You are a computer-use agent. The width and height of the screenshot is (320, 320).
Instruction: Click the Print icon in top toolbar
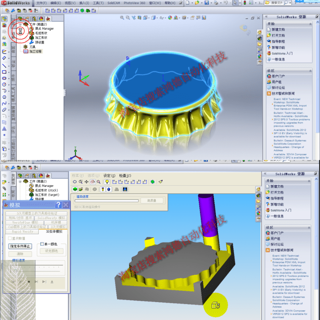click(x=216, y=3)
